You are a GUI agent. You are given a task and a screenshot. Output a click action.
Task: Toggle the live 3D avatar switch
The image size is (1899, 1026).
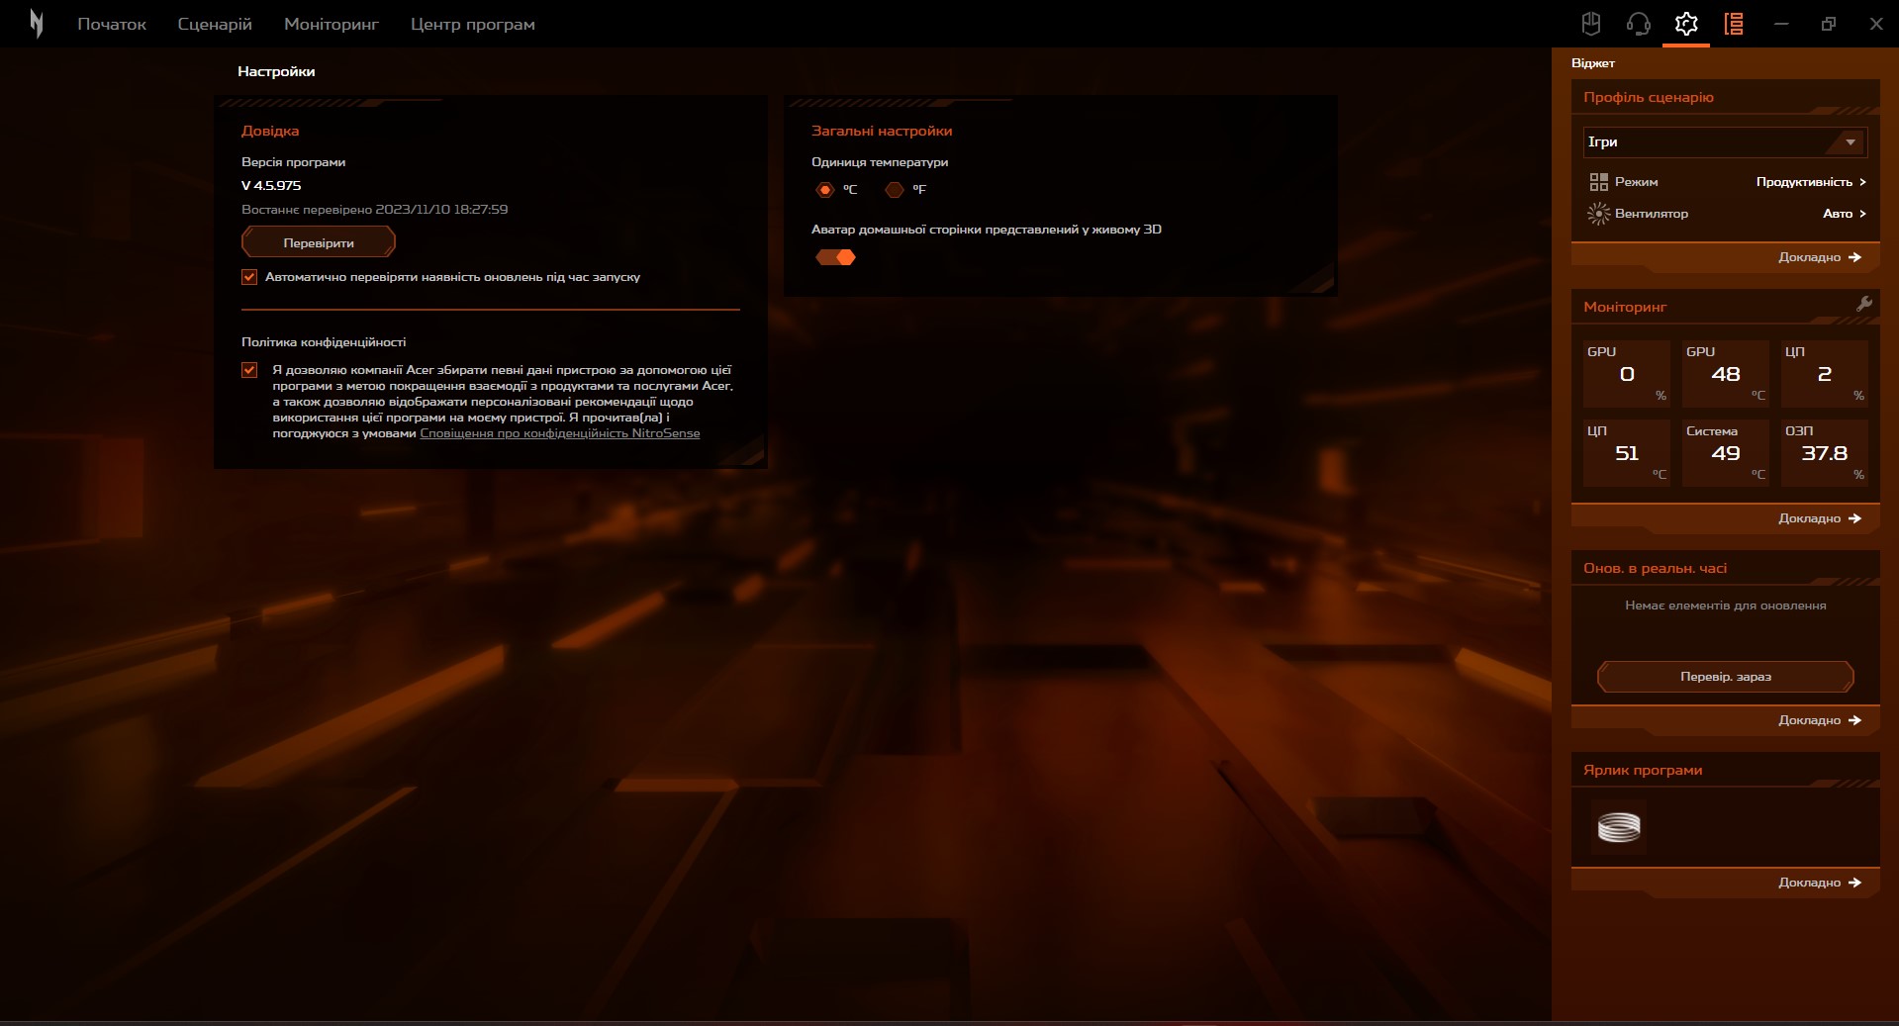tap(835, 257)
